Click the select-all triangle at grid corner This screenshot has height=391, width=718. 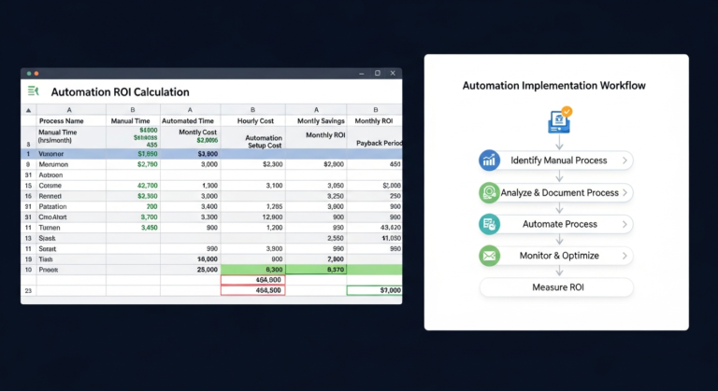click(28, 110)
